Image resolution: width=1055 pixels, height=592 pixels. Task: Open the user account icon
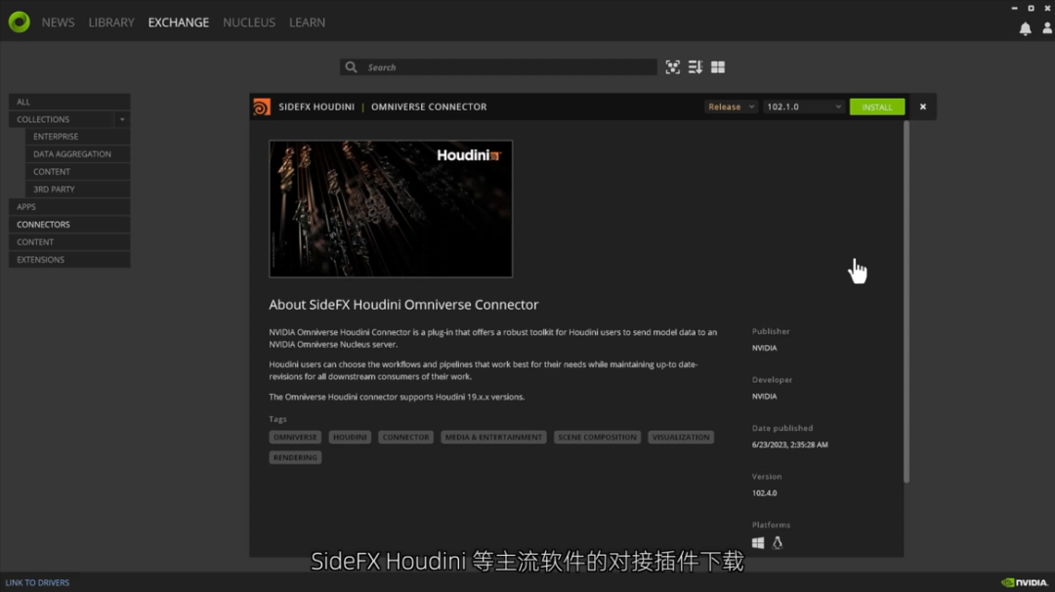(1047, 28)
